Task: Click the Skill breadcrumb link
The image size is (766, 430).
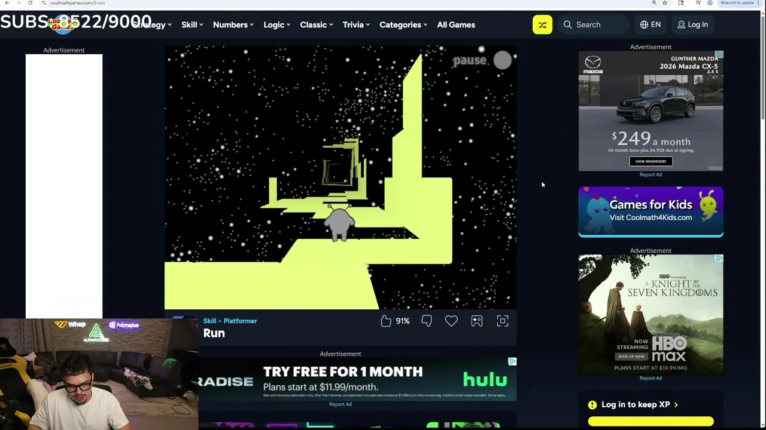Action: [x=209, y=321]
